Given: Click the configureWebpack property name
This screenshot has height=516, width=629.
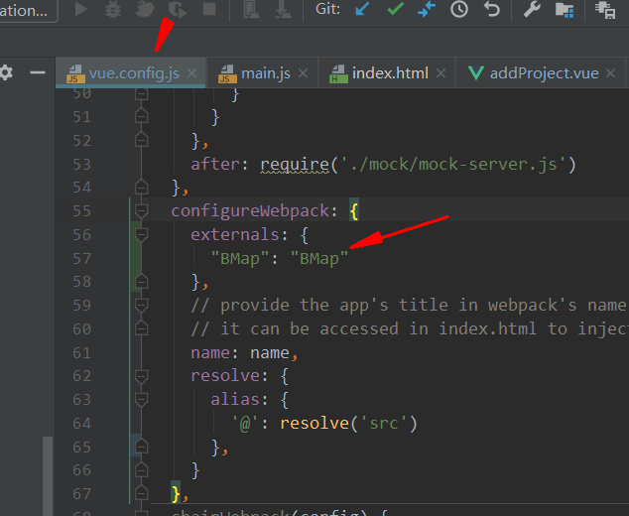Looking at the screenshot, I should coord(250,211).
